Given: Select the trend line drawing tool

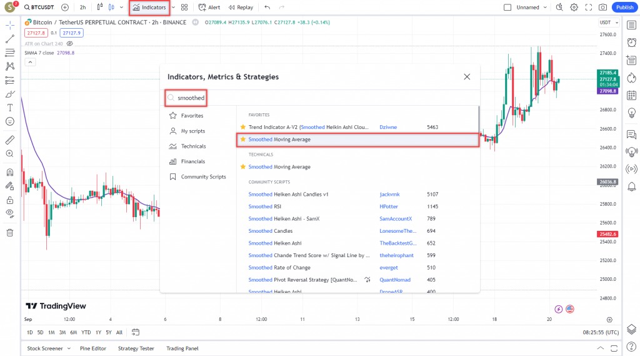Looking at the screenshot, I should 9,39.
